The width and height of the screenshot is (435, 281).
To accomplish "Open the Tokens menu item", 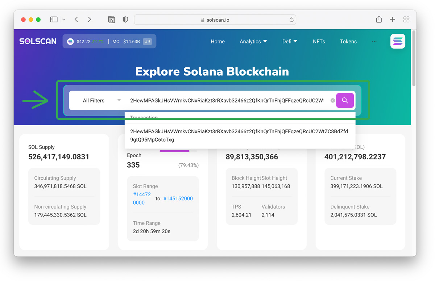I will click(x=348, y=41).
